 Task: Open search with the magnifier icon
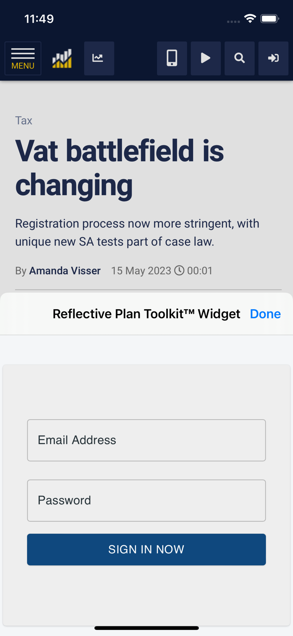(x=239, y=59)
